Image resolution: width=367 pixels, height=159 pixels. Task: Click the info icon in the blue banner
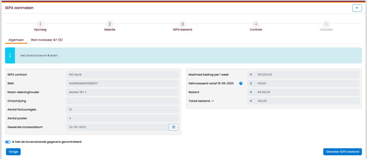[10, 56]
